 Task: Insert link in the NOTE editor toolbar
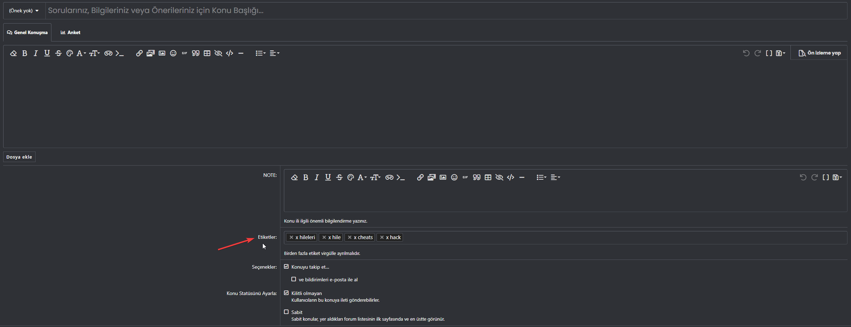pyautogui.click(x=420, y=177)
